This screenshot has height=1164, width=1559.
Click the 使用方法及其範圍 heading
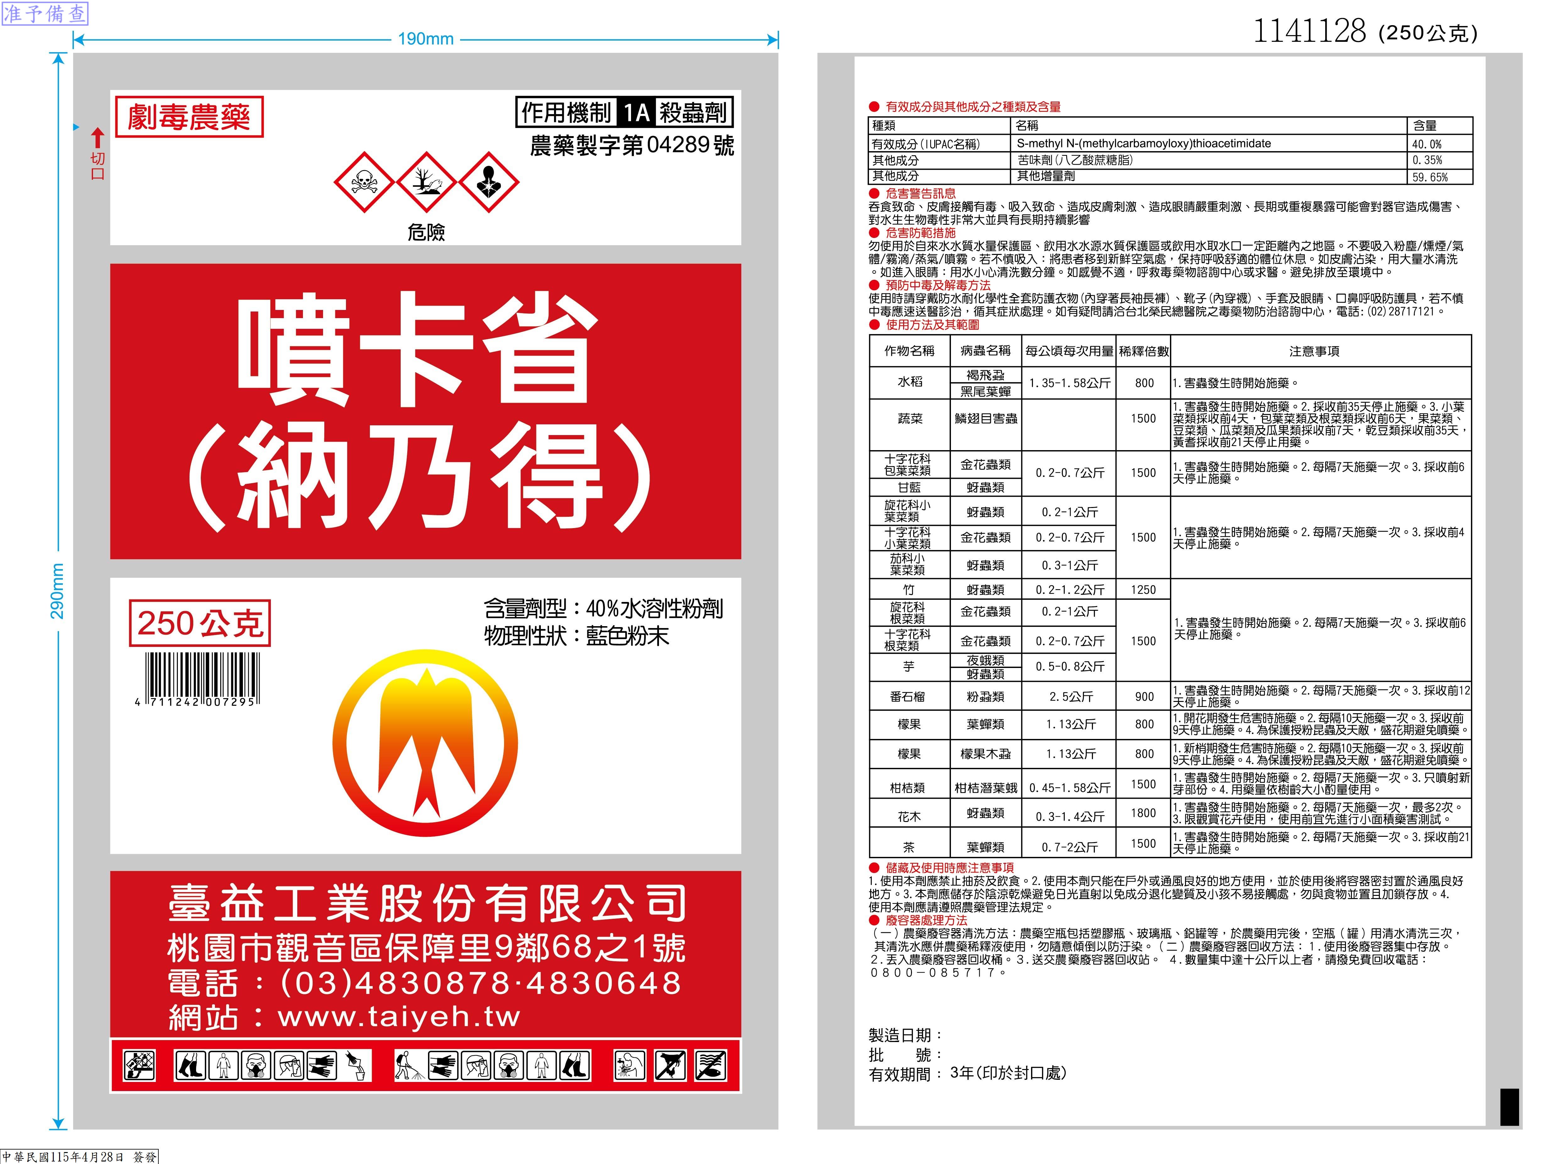coord(933,325)
